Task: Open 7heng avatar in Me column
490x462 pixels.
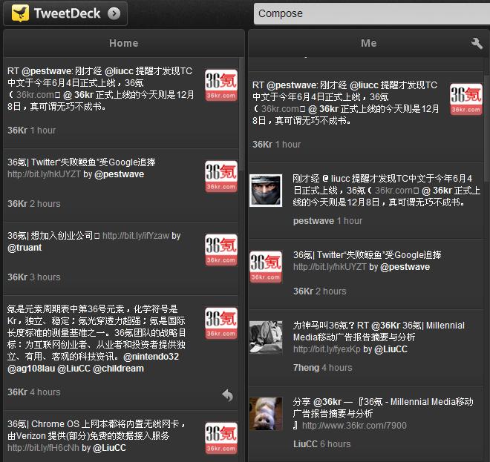Action: (x=266, y=337)
